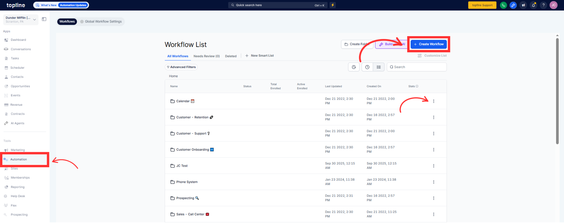Open Global Workflow Settings tab
The width and height of the screenshot is (564, 223).
tap(101, 22)
